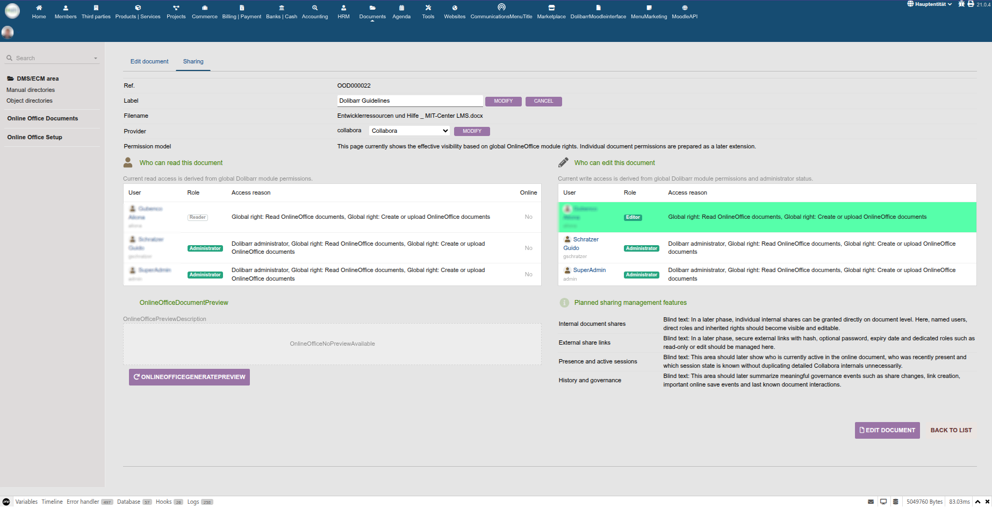Image resolution: width=992 pixels, height=507 pixels.
Task: Click the Agenda calendar icon
Action: (x=401, y=8)
